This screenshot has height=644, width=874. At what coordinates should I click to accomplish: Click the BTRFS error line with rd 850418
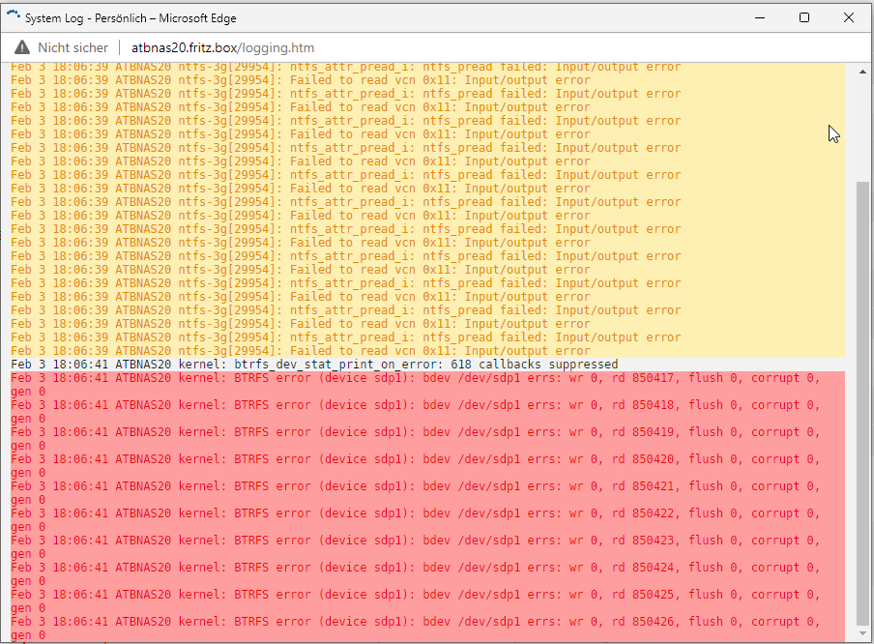pyautogui.click(x=427, y=412)
